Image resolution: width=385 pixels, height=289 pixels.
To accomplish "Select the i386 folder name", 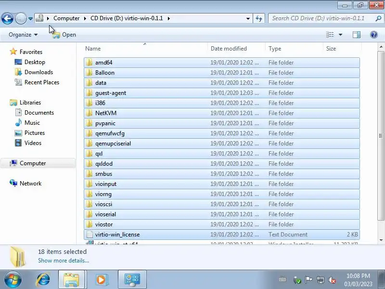I will click(100, 103).
